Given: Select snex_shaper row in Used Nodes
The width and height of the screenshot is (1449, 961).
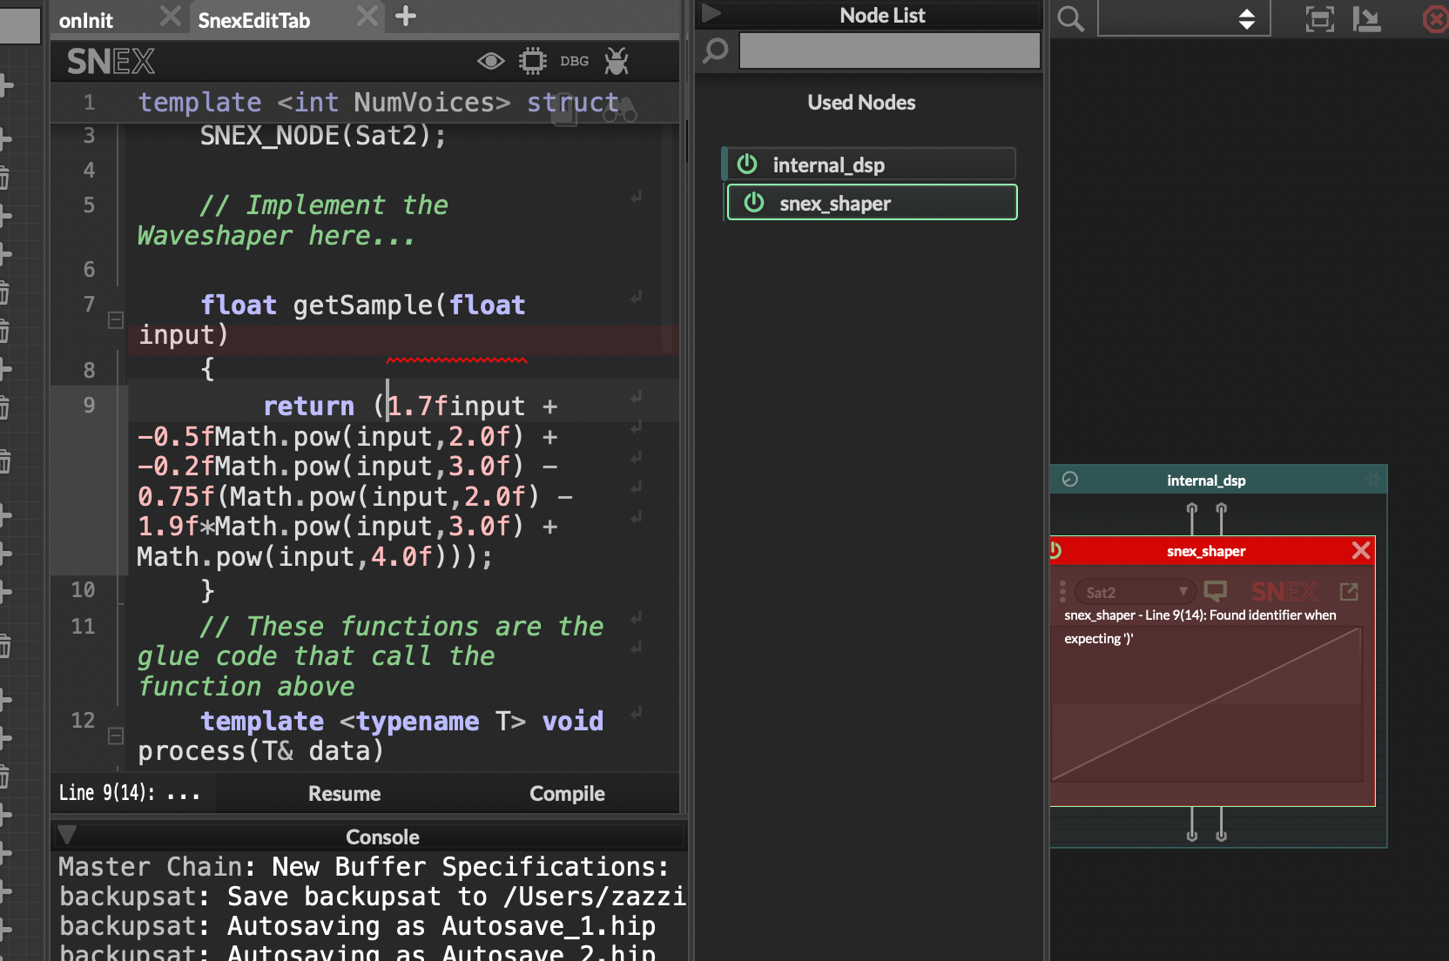Looking at the screenshot, I should tap(872, 202).
